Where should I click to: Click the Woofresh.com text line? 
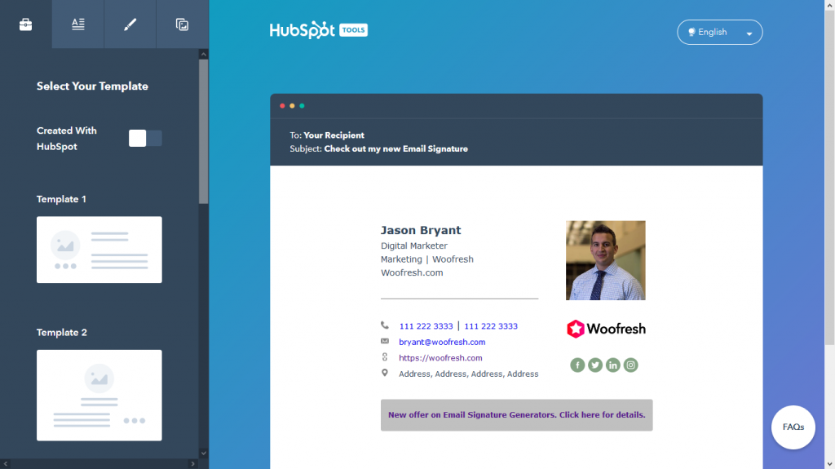pos(412,272)
